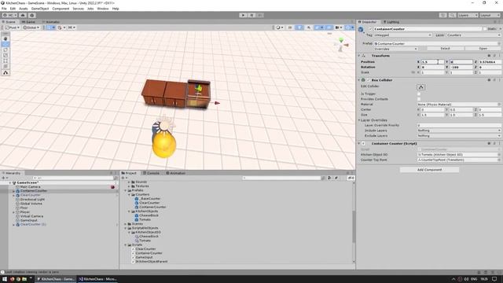Viewport: 503px width, 283px height.
Task: Switch to the Game tab
Action: 28,22
